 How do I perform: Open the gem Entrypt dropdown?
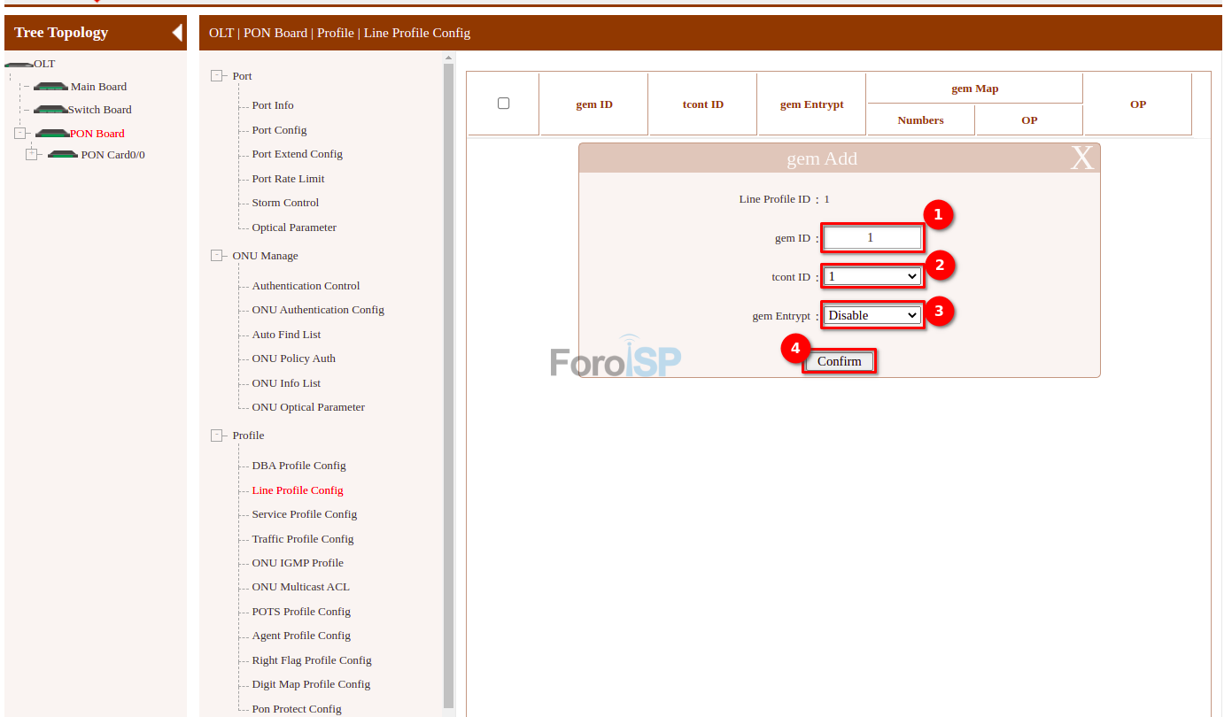click(872, 315)
